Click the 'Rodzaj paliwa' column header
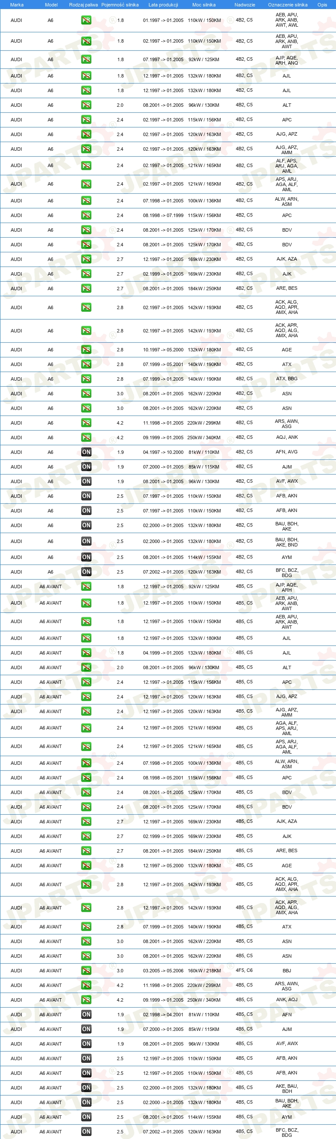336x1139 pixels. (x=83, y=5)
